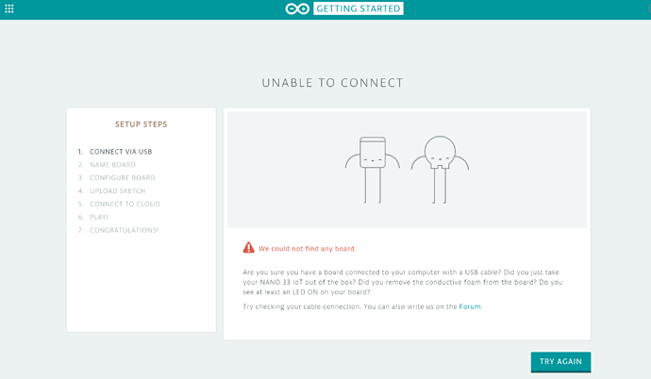Viewport: 651px width, 379px height.
Task: Select the Upload Sketch step
Action: 117,190
